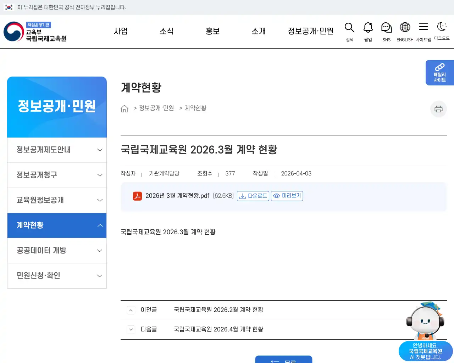This screenshot has width=454, height=363.
Task: Collapse 계약현황 sidebar chevron
Action: 100,225
